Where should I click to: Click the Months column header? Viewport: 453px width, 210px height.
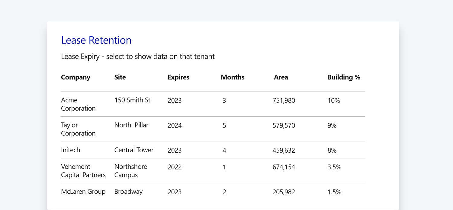click(x=233, y=77)
